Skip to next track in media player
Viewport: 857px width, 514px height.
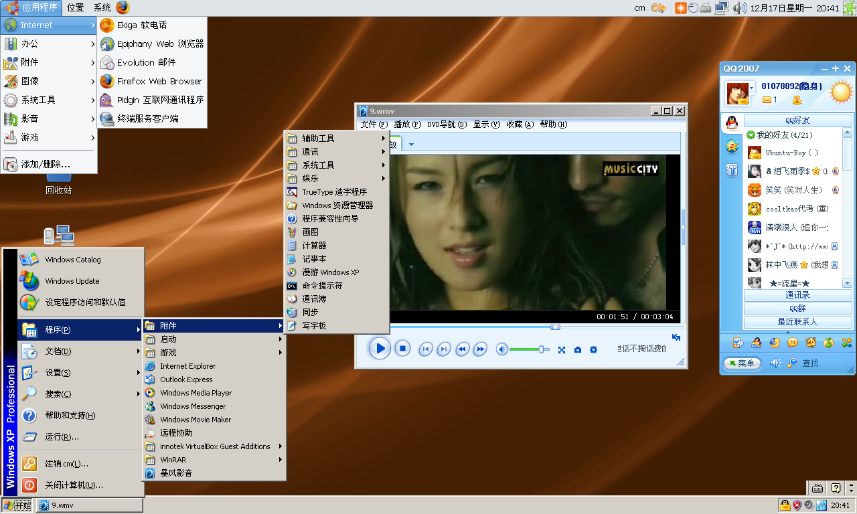click(444, 349)
